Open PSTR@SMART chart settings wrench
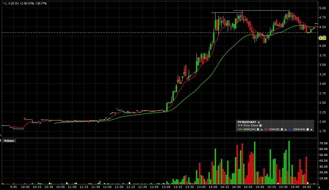Image resolution: width=329 pixels, height=190 pixels. (258, 122)
